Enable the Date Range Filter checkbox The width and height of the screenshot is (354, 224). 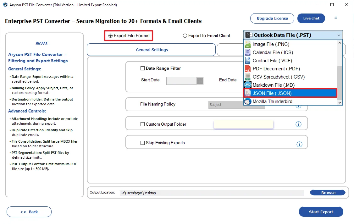[142, 68]
